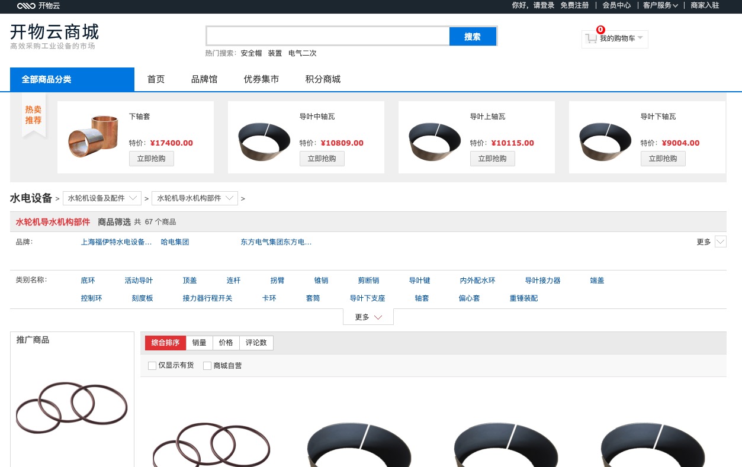742x467 pixels.
Task: Filter by brand 哈电集团
Action: (x=175, y=242)
